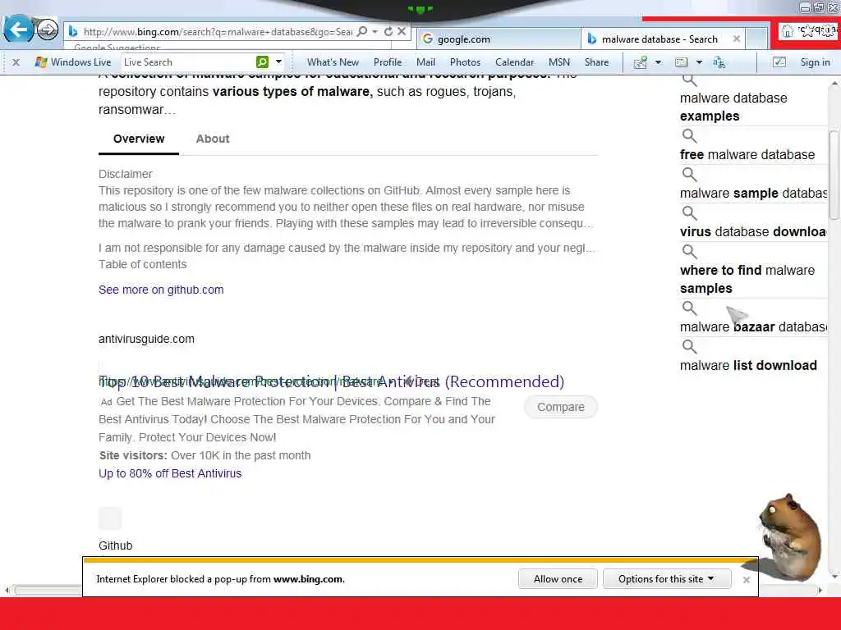
Task: Click the hamster desktop pet character
Action: point(789,537)
